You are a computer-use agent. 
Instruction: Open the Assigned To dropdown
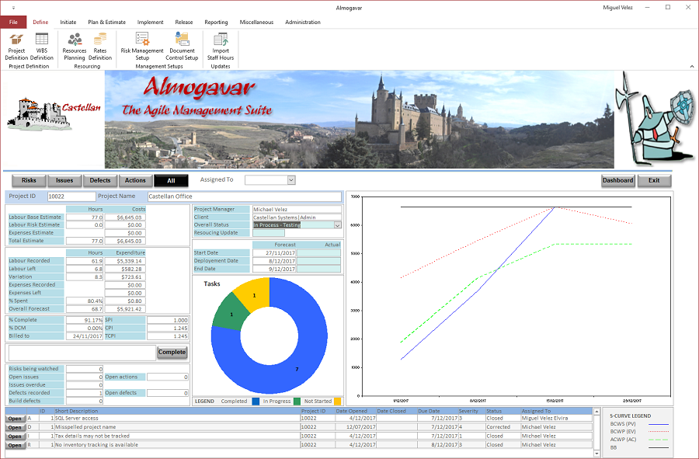point(291,180)
